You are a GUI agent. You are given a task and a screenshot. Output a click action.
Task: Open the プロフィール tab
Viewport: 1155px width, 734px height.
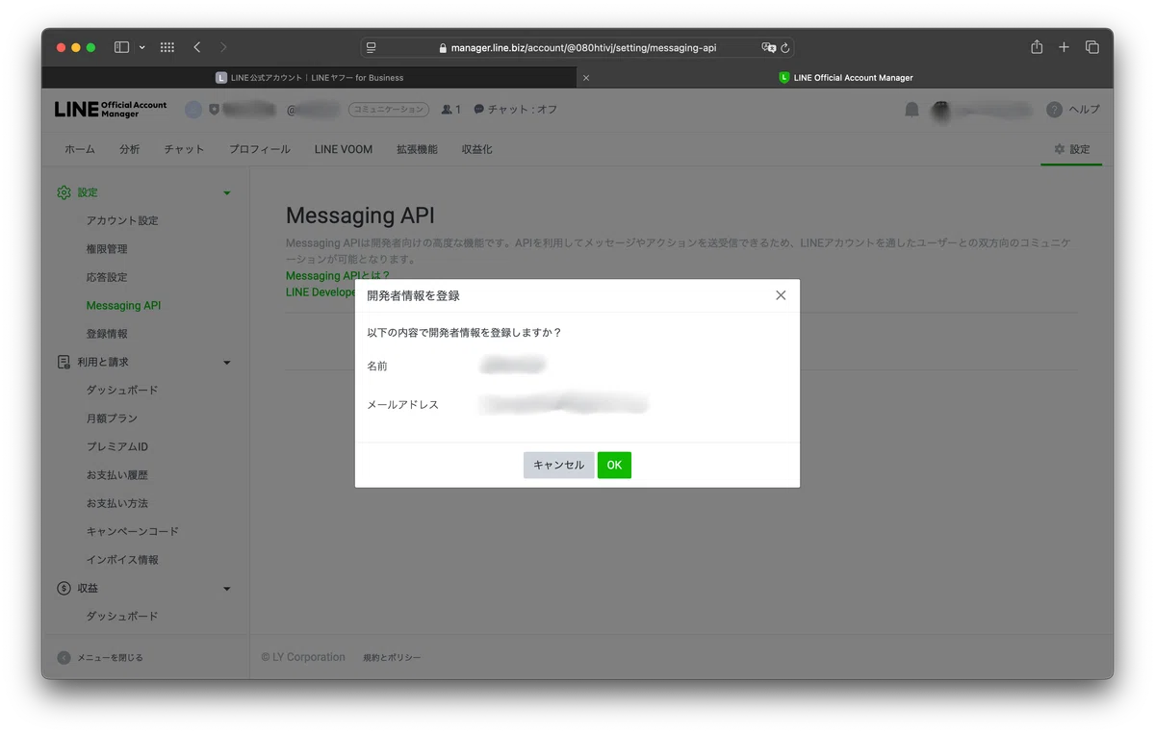coord(260,149)
